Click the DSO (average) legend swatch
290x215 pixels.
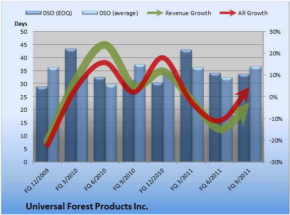(x=90, y=13)
